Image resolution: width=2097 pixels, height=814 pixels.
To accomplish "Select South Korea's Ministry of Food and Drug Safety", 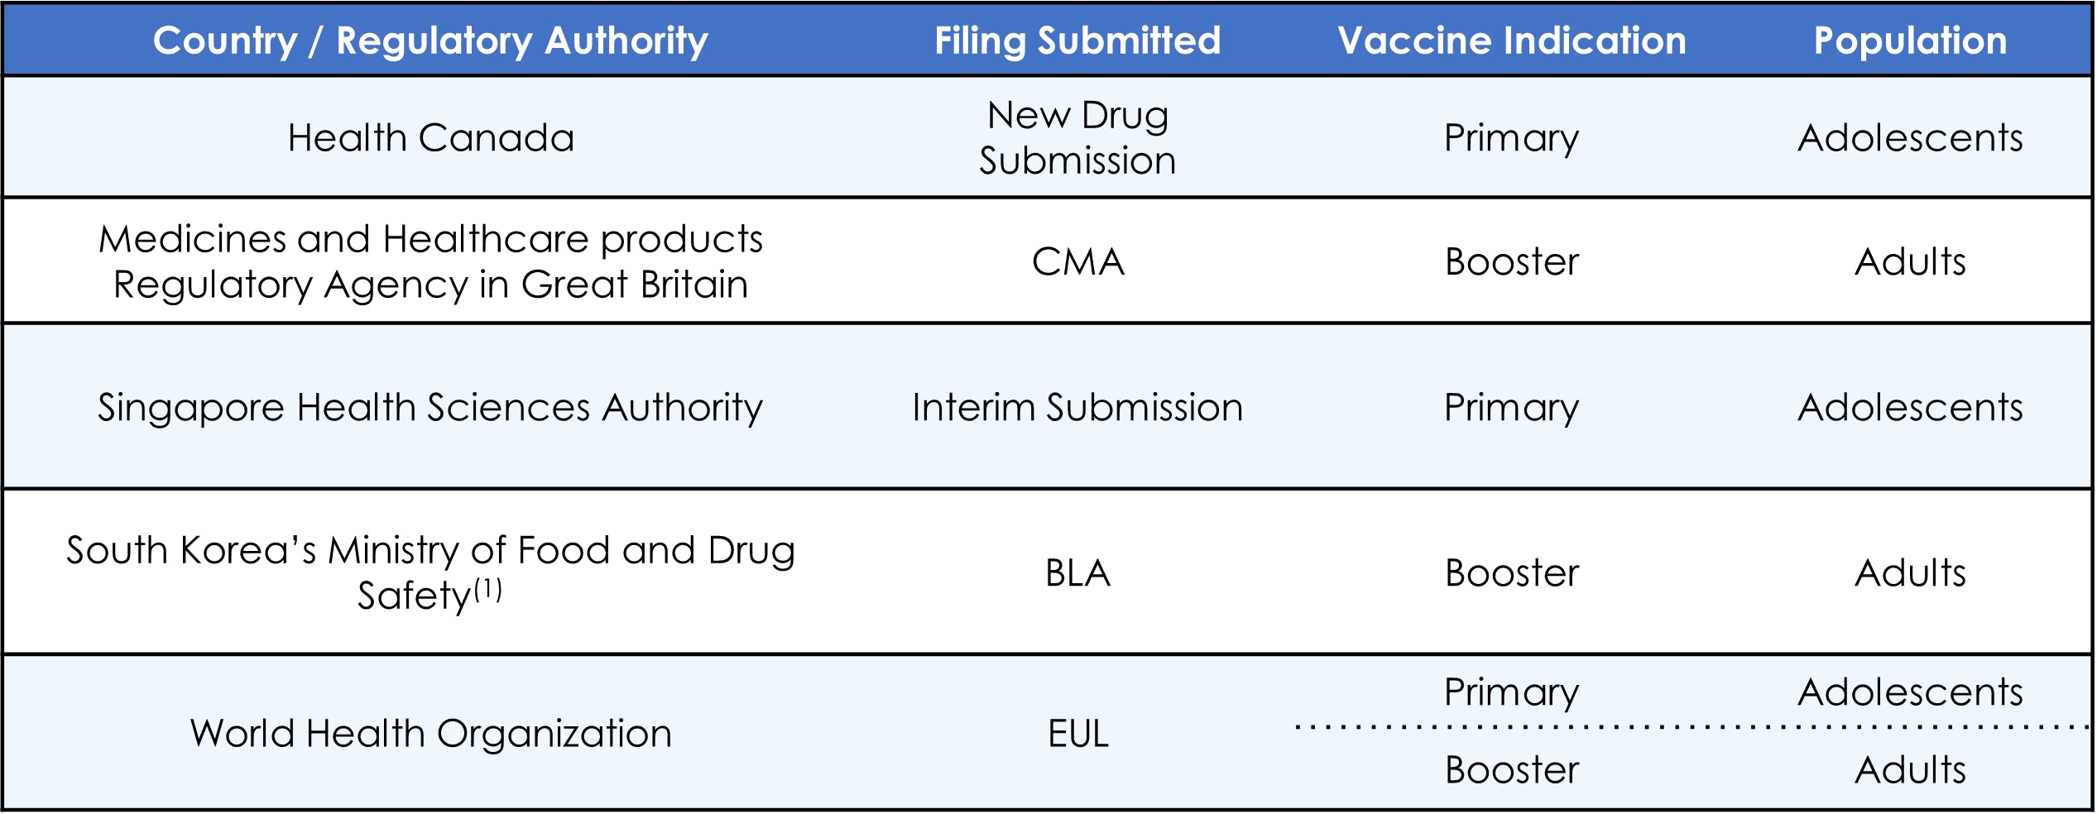I will pos(430,572).
